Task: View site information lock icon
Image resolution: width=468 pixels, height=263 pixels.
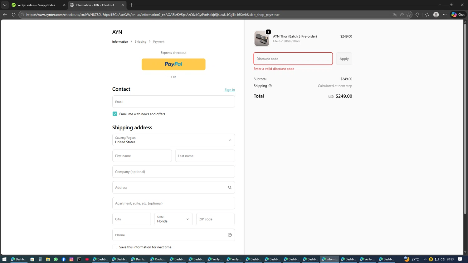Action: (x=22, y=15)
